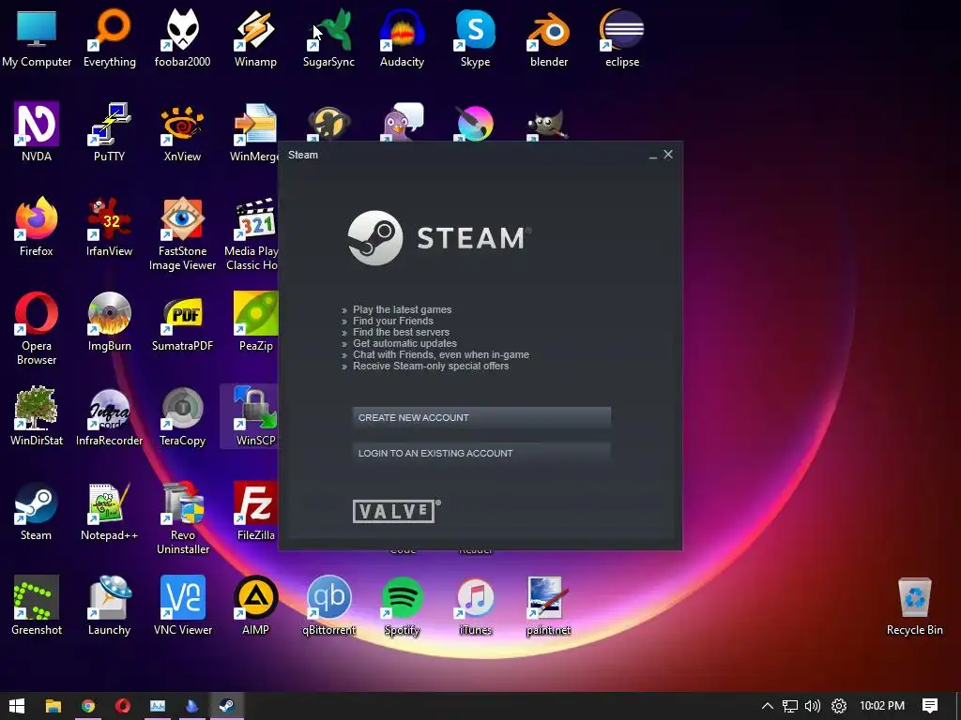Select the Revo Uninstaller desktop icon
Screen dimensions: 961x720
(x=182, y=517)
